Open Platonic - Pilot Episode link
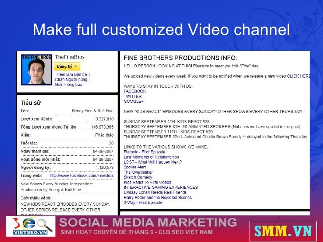The height and width of the screenshot is (242, 323). pos(144,152)
